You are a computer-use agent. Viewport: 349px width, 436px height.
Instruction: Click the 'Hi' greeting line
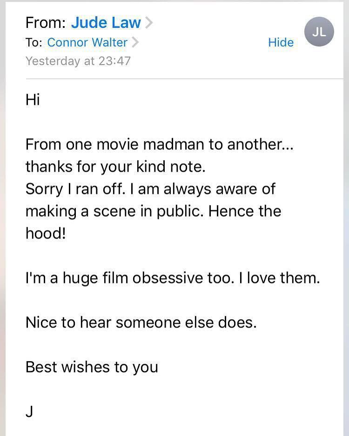point(33,100)
